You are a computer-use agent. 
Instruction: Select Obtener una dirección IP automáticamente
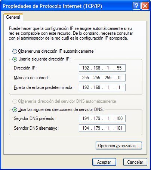[x=15, y=51]
